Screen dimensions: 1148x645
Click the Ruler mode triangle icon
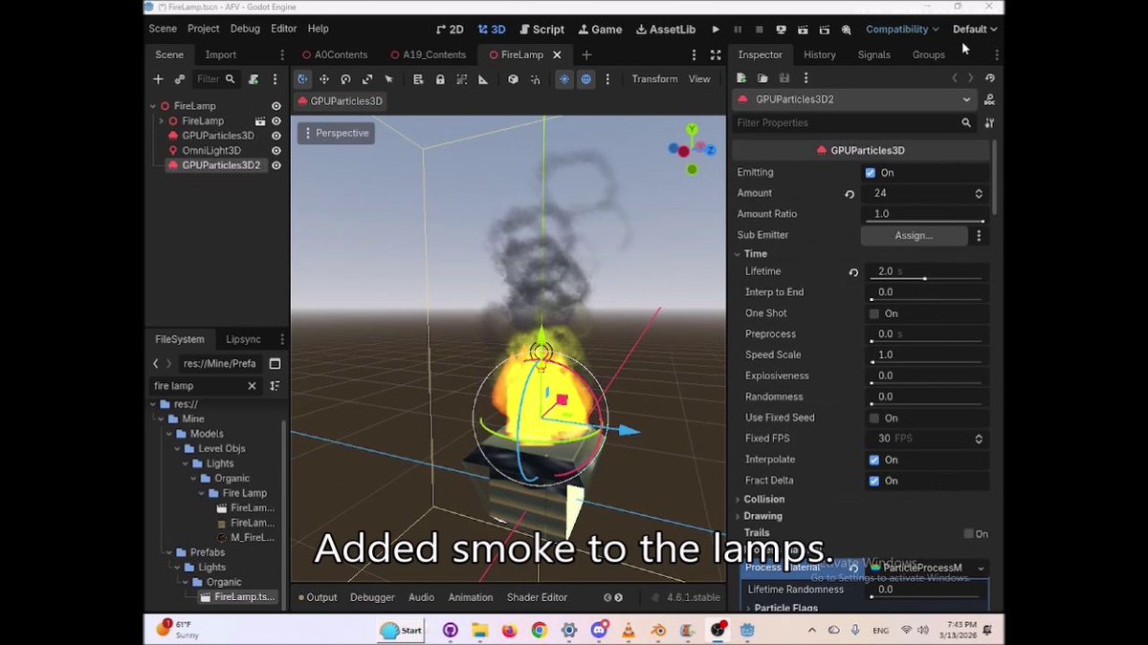click(x=483, y=79)
